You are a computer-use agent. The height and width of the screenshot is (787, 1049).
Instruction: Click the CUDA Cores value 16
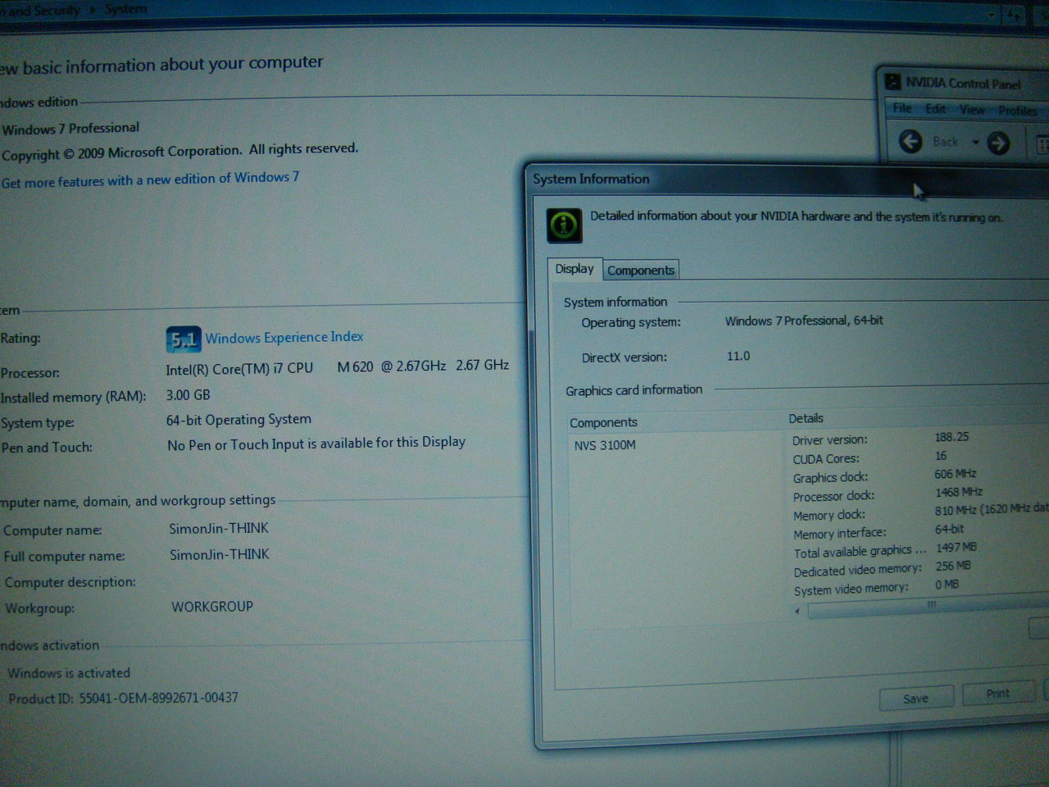(941, 456)
